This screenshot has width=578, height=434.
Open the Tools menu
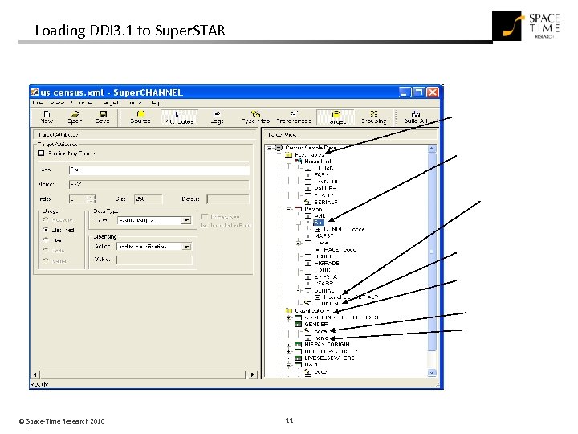136,103
